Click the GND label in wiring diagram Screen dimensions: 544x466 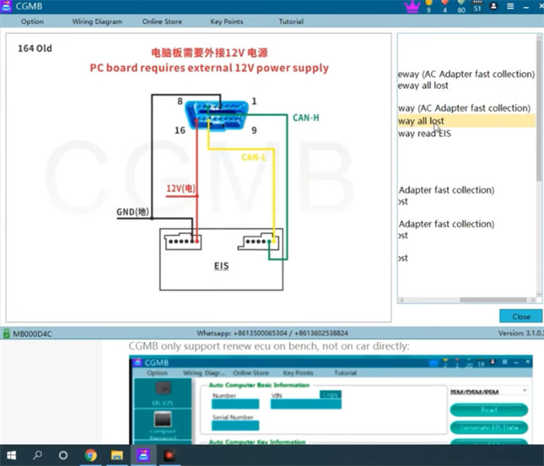tap(133, 212)
